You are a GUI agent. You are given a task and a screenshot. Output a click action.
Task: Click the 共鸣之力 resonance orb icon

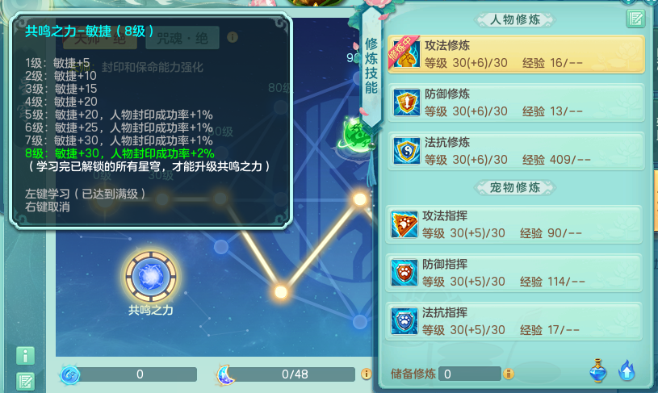coord(151,277)
